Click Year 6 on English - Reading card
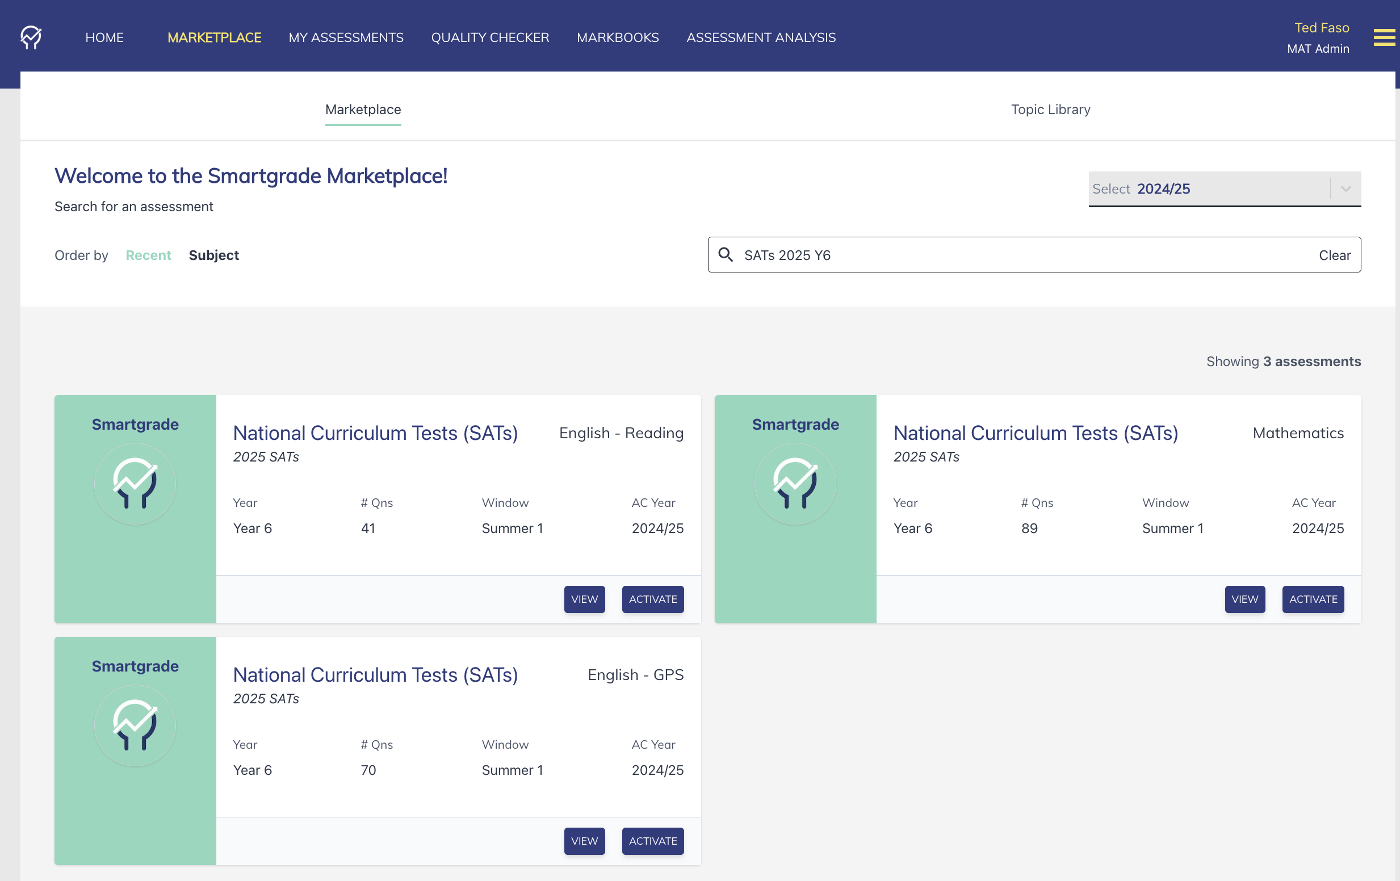 [x=252, y=528]
